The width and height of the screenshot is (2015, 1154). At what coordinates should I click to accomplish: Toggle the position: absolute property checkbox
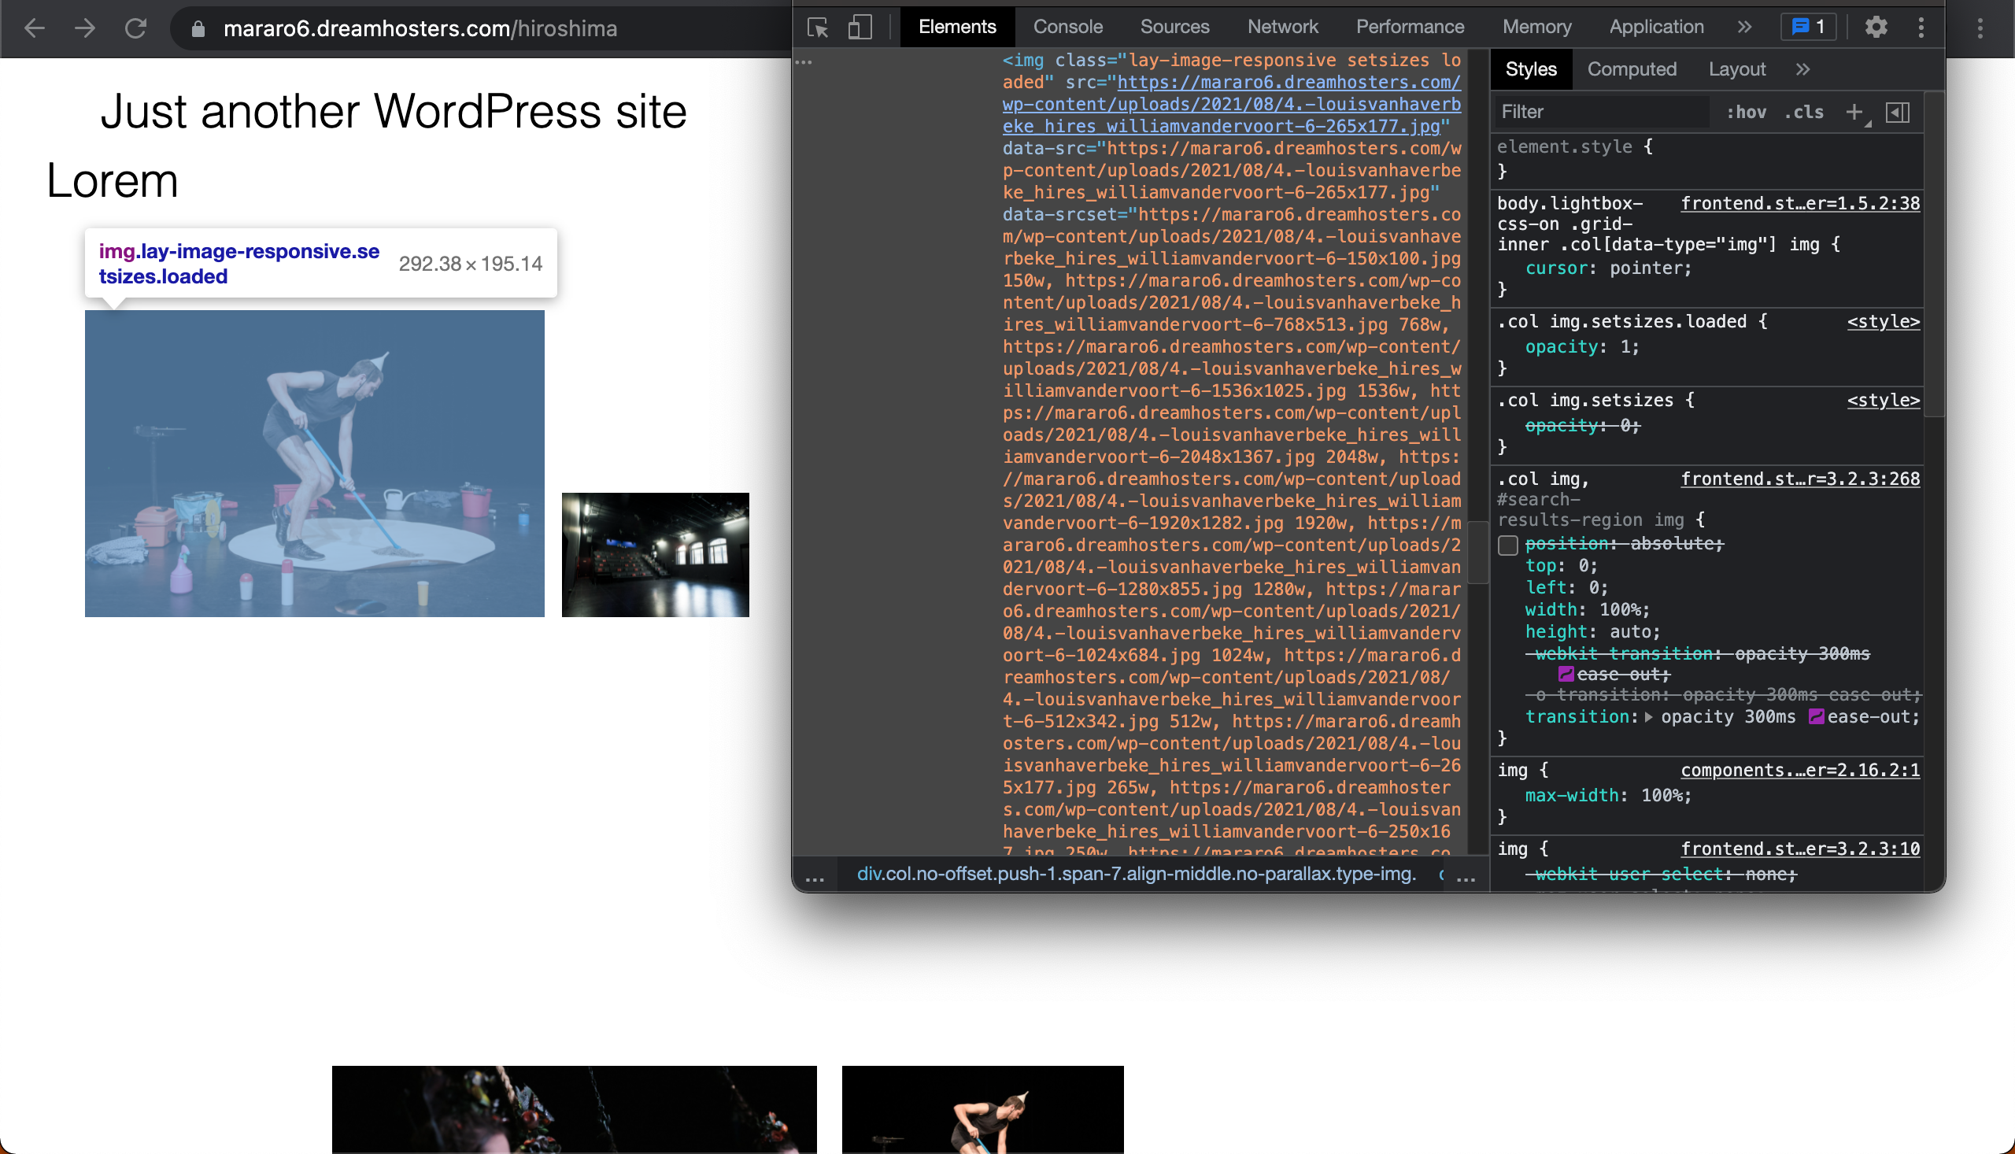(x=1508, y=545)
